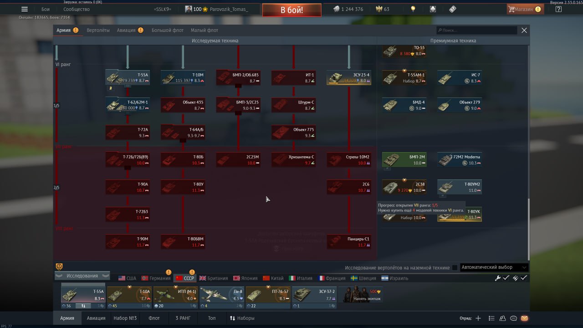This screenshot has height=328, width=583.
Task: Open the main hamburger menu
Action: coord(25,9)
